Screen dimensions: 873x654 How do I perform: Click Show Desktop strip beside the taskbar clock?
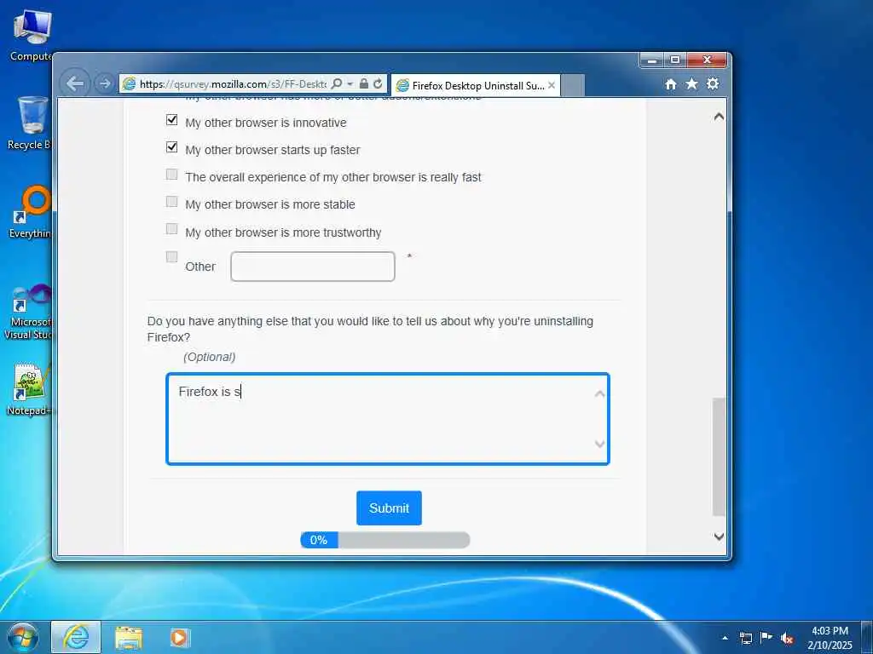tap(867, 638)
